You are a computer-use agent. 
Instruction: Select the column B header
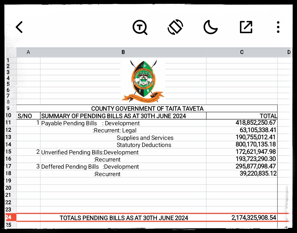[123, 52]
